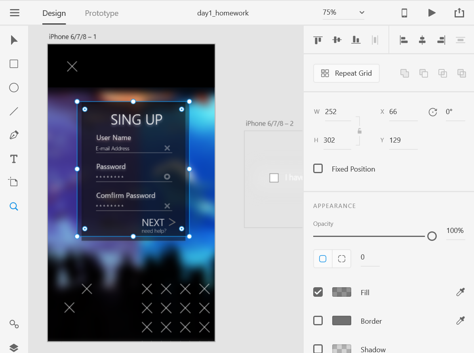
Task: Switch to the Prototype tab
Action: pyautogui.click(x=101, y=13)
